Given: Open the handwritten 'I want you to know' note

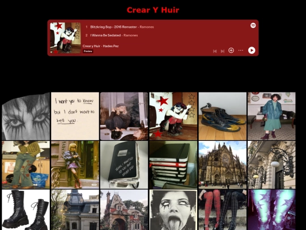Looking at the screenshot, I should coord(75,116).
